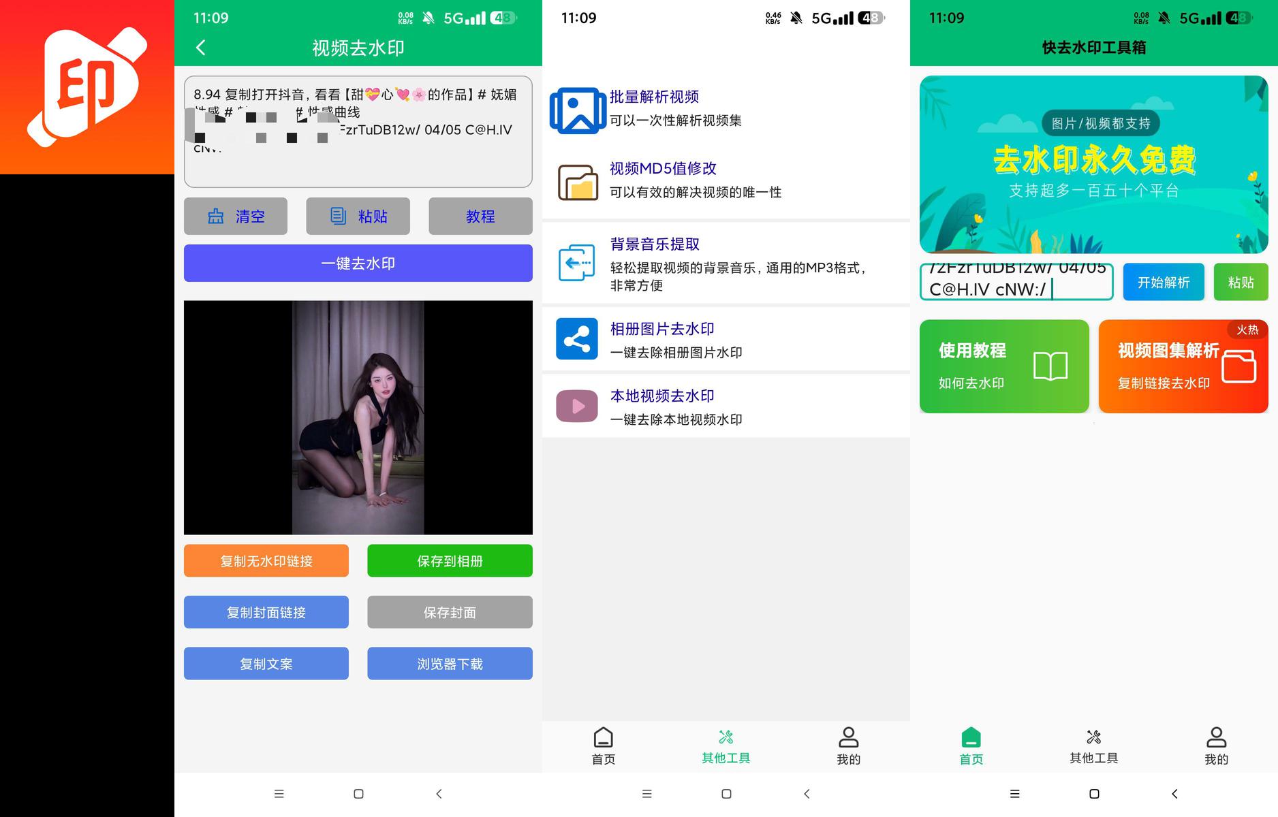Switch to the green 其他工具 tab

point(726,746)
